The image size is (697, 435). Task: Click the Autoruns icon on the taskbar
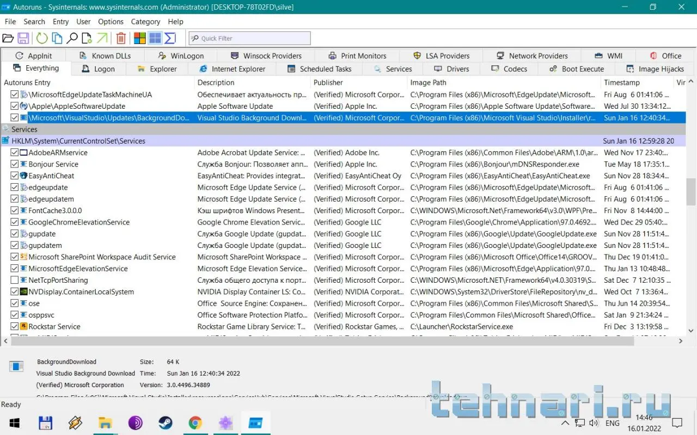click(255, 423)
